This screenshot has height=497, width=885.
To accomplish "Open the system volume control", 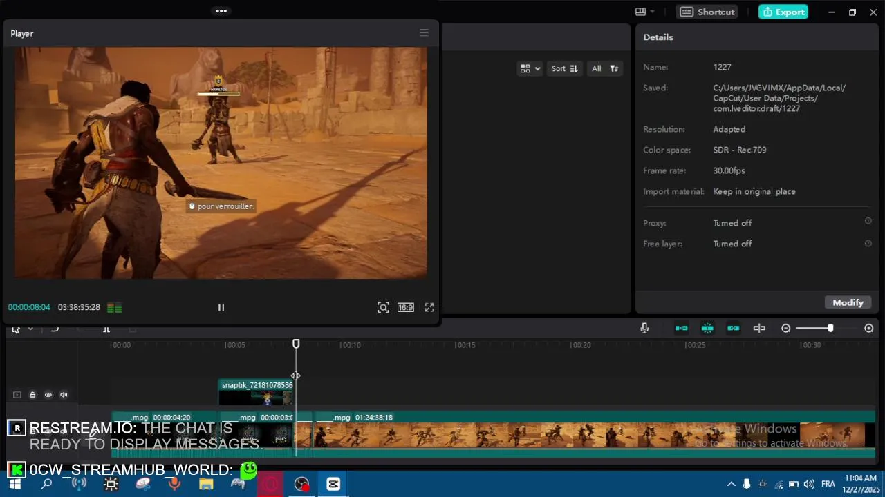I will (809, 485).
